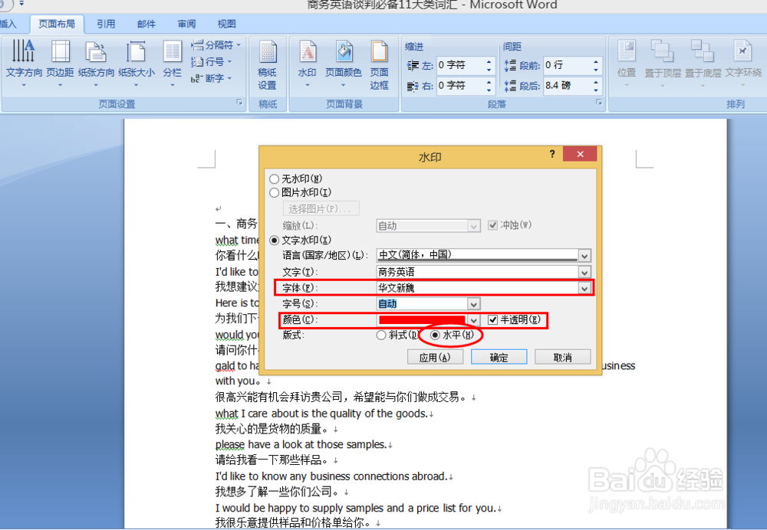Open the 纸张大小 paper size tool
The height and width of the screenshot is (530, 767).
[136, 64]
